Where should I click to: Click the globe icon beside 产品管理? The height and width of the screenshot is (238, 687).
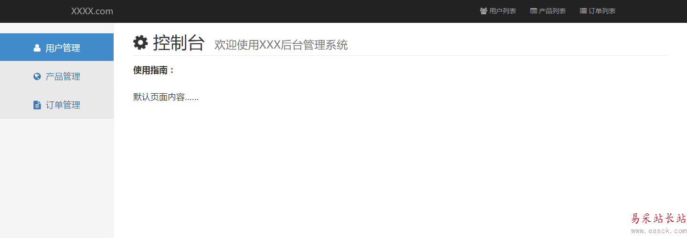tap(37, 76)
